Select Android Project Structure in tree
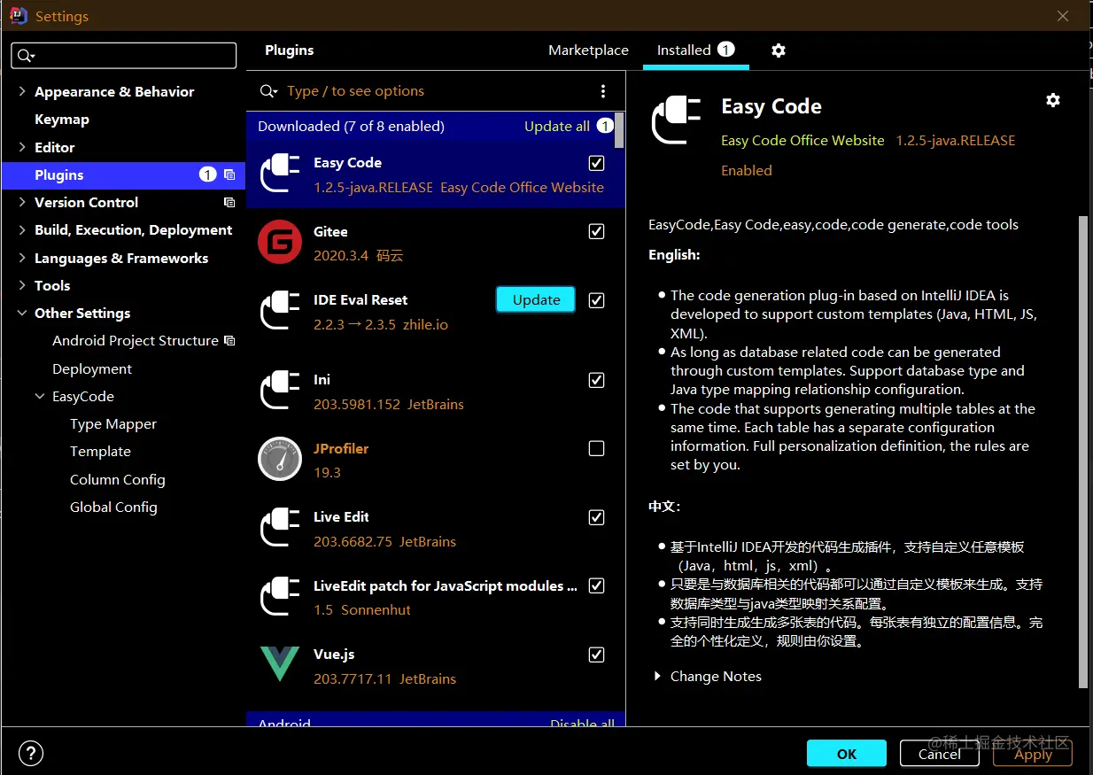Screen dimensions: 1093x775 coord(136,341)
